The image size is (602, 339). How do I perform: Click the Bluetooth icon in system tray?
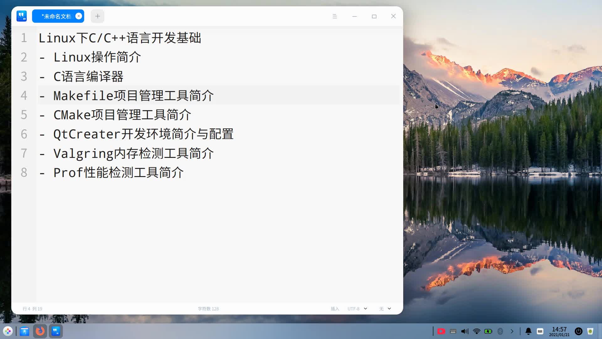click(500, 331)
